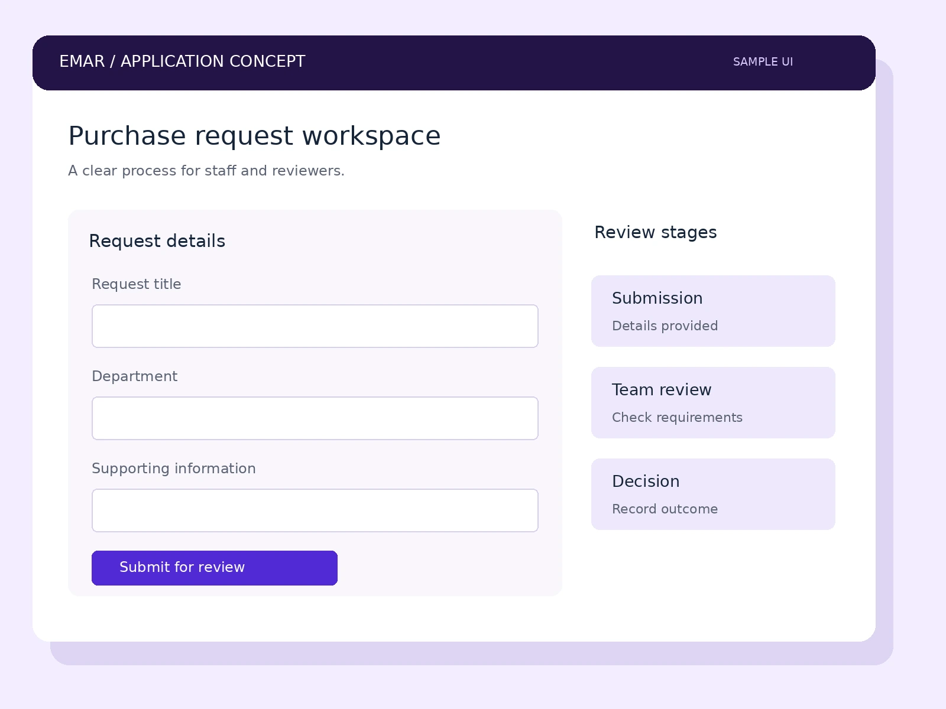Click the Purchase request workspace heading
946x709 pixels.
(x=254, y=136)
